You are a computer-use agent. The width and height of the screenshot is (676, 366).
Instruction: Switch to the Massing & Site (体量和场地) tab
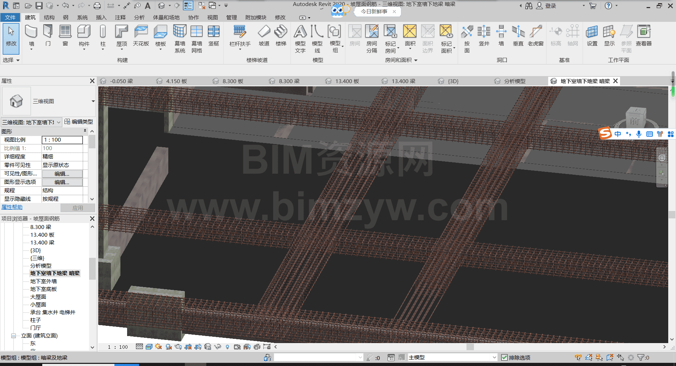[166, 17]
